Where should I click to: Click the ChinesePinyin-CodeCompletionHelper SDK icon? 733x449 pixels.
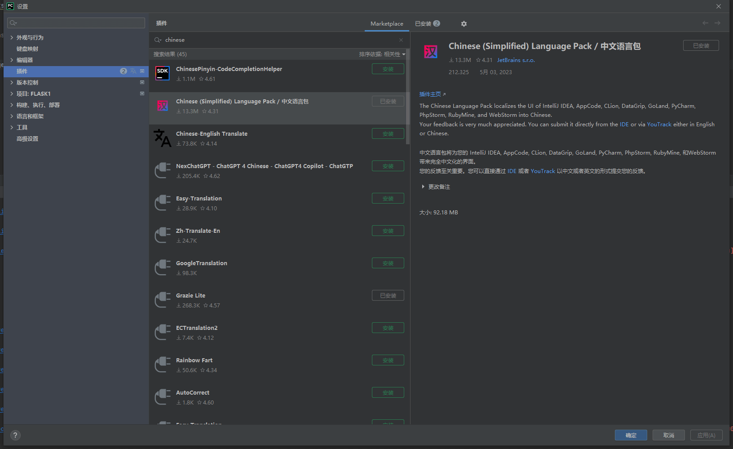pos(163,73)
